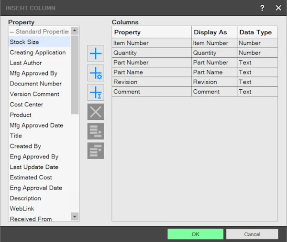This screenshot has width=287, height=242.
Task: Select Last Author property
Action: [x=39, y=63]
